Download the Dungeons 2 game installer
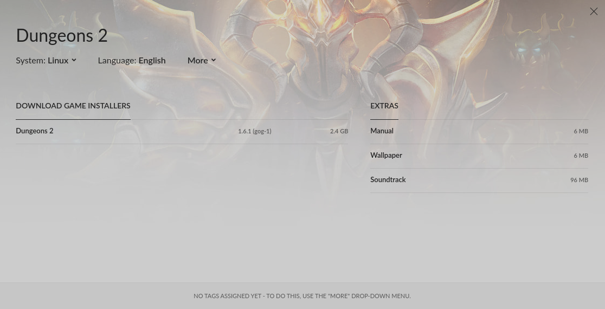 182,132
